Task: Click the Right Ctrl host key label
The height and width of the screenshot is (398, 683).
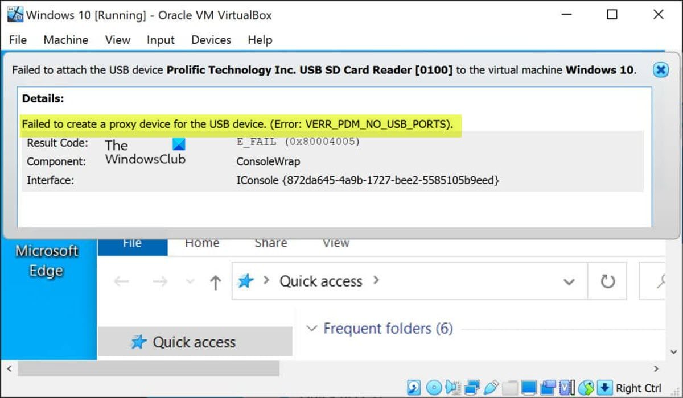Action: (639, 388)
